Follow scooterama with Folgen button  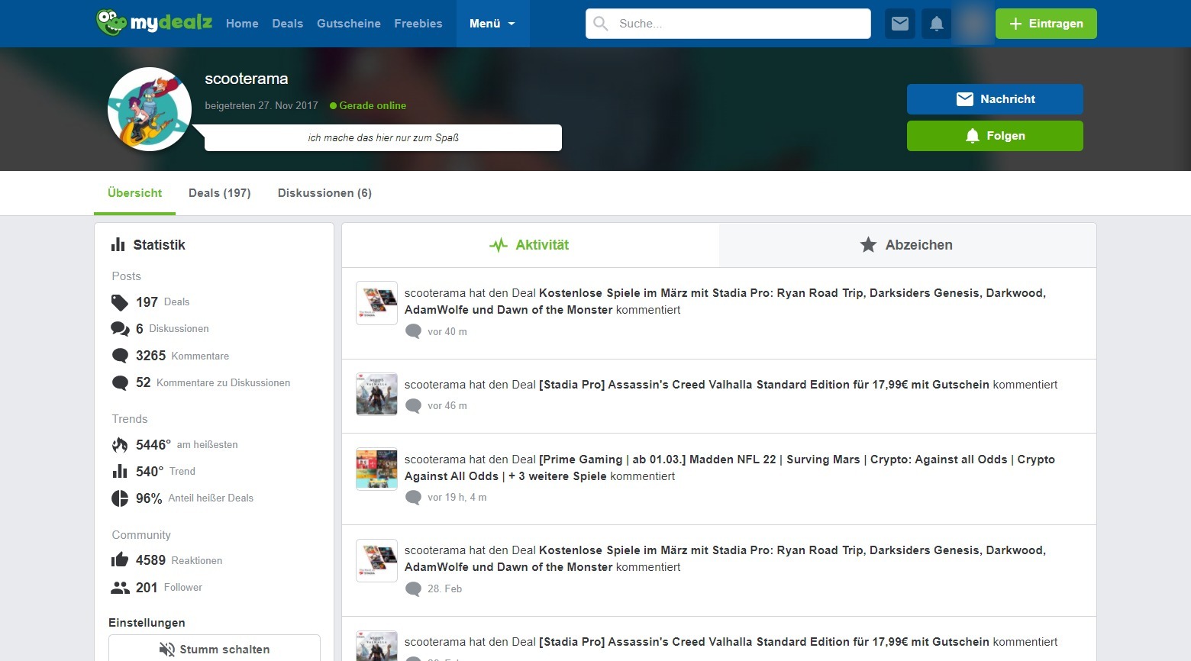click(x=995, y=136)
